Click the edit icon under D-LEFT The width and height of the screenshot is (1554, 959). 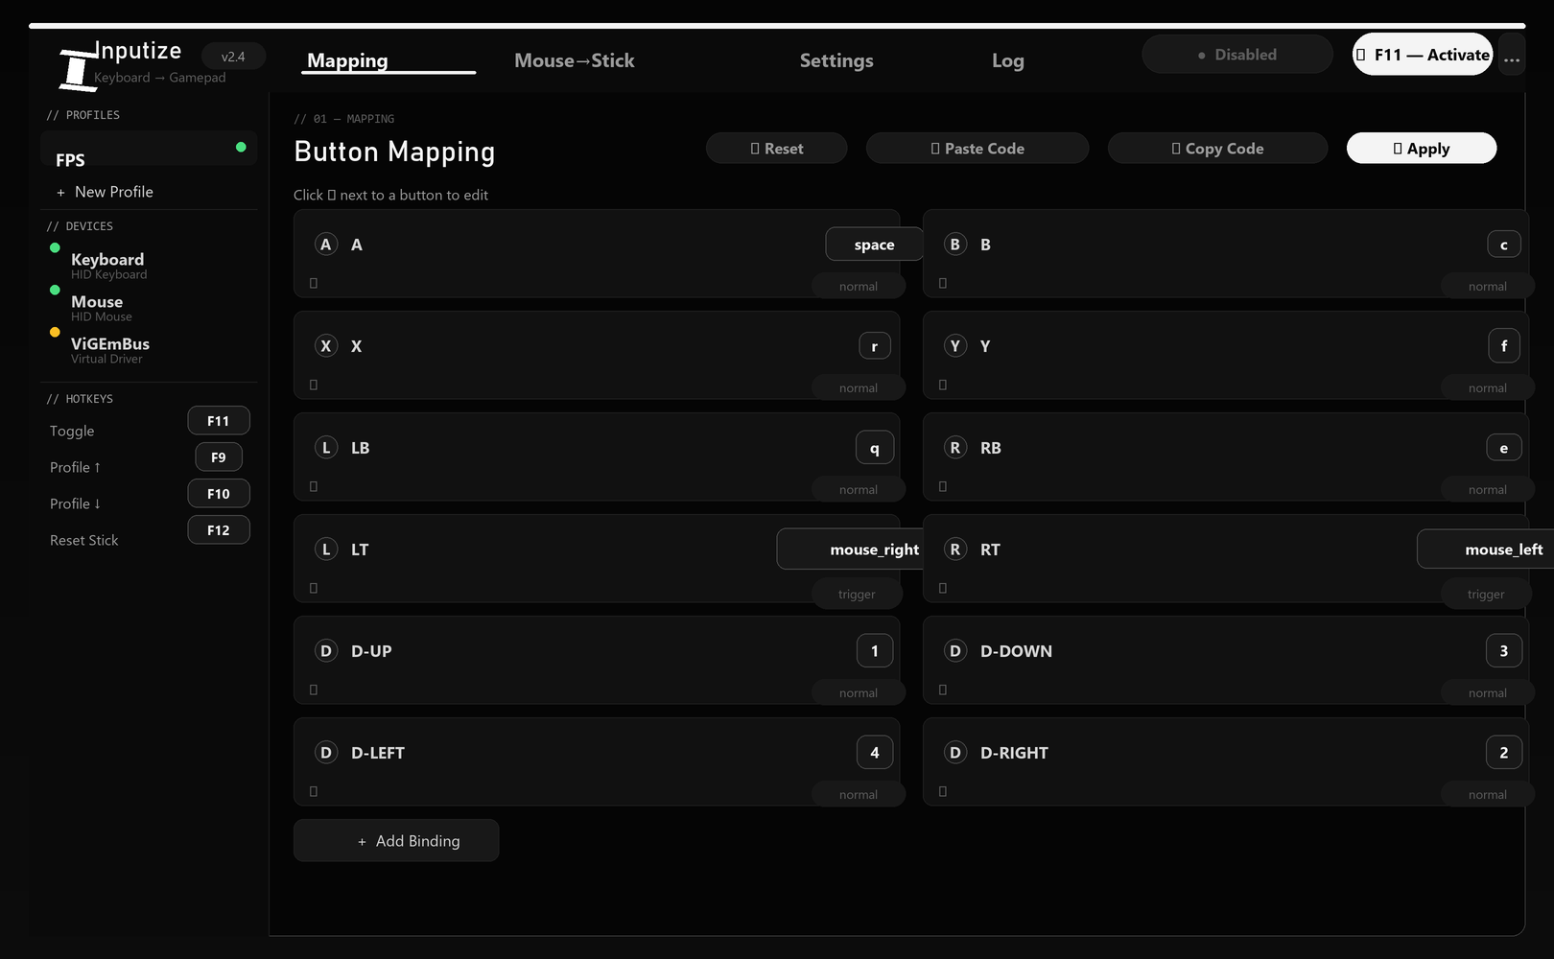pos(314,791)
